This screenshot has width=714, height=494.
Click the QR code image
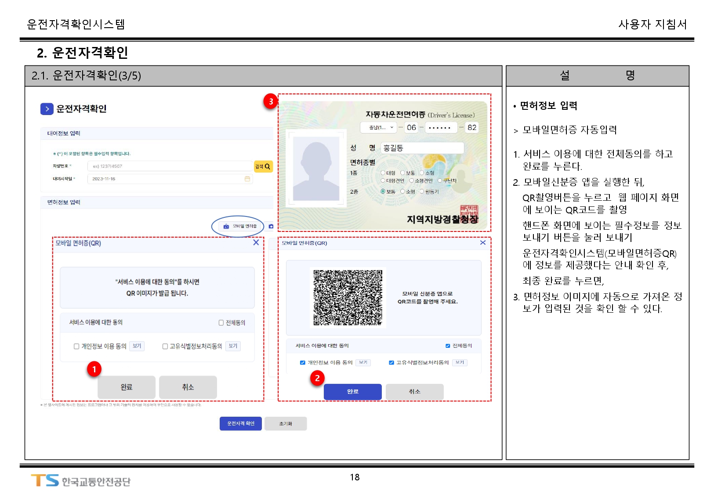348,297
